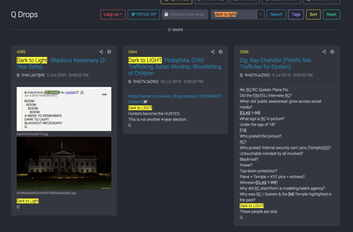Click the share icon on drop 4389
Image resolution: width=353 pixels, height=232 pixels.
coord(101,52)
